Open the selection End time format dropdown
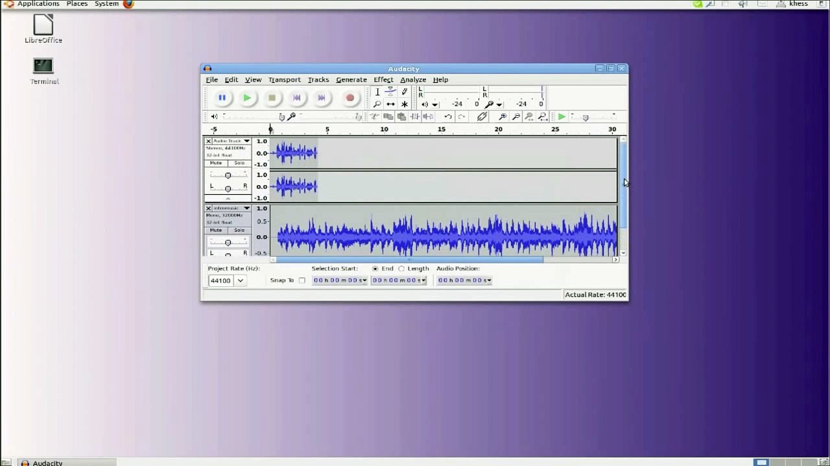This screenshot has width=830, height=466. point(423,280)
